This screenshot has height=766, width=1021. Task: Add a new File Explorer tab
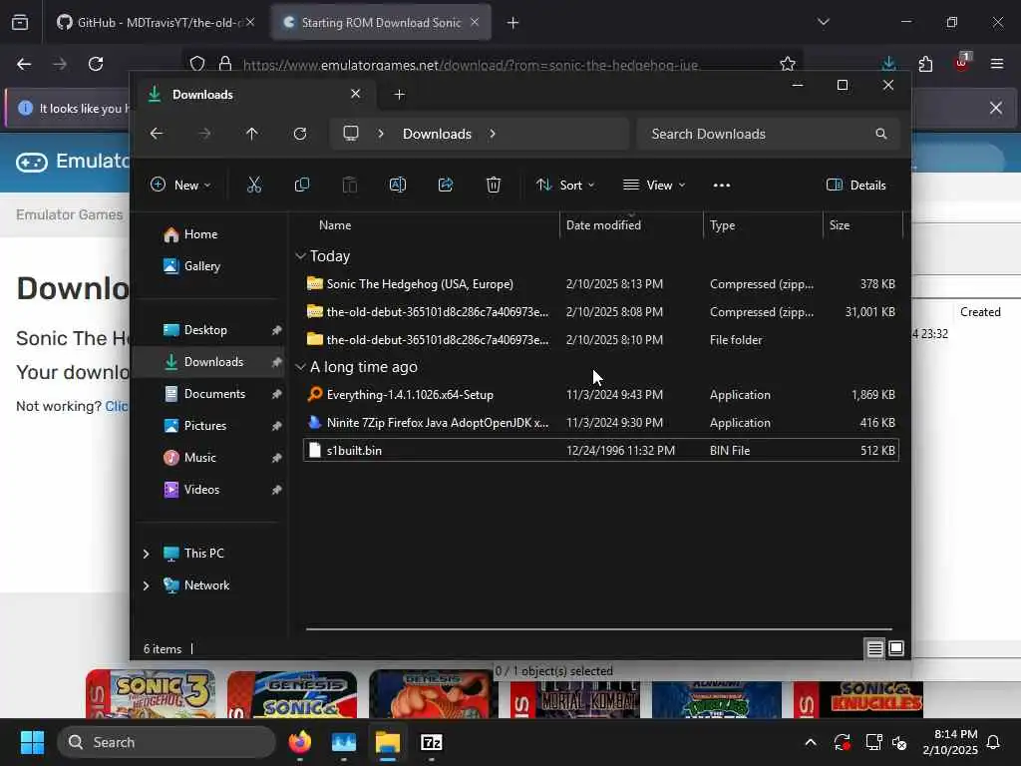click(x=399, y=95)
